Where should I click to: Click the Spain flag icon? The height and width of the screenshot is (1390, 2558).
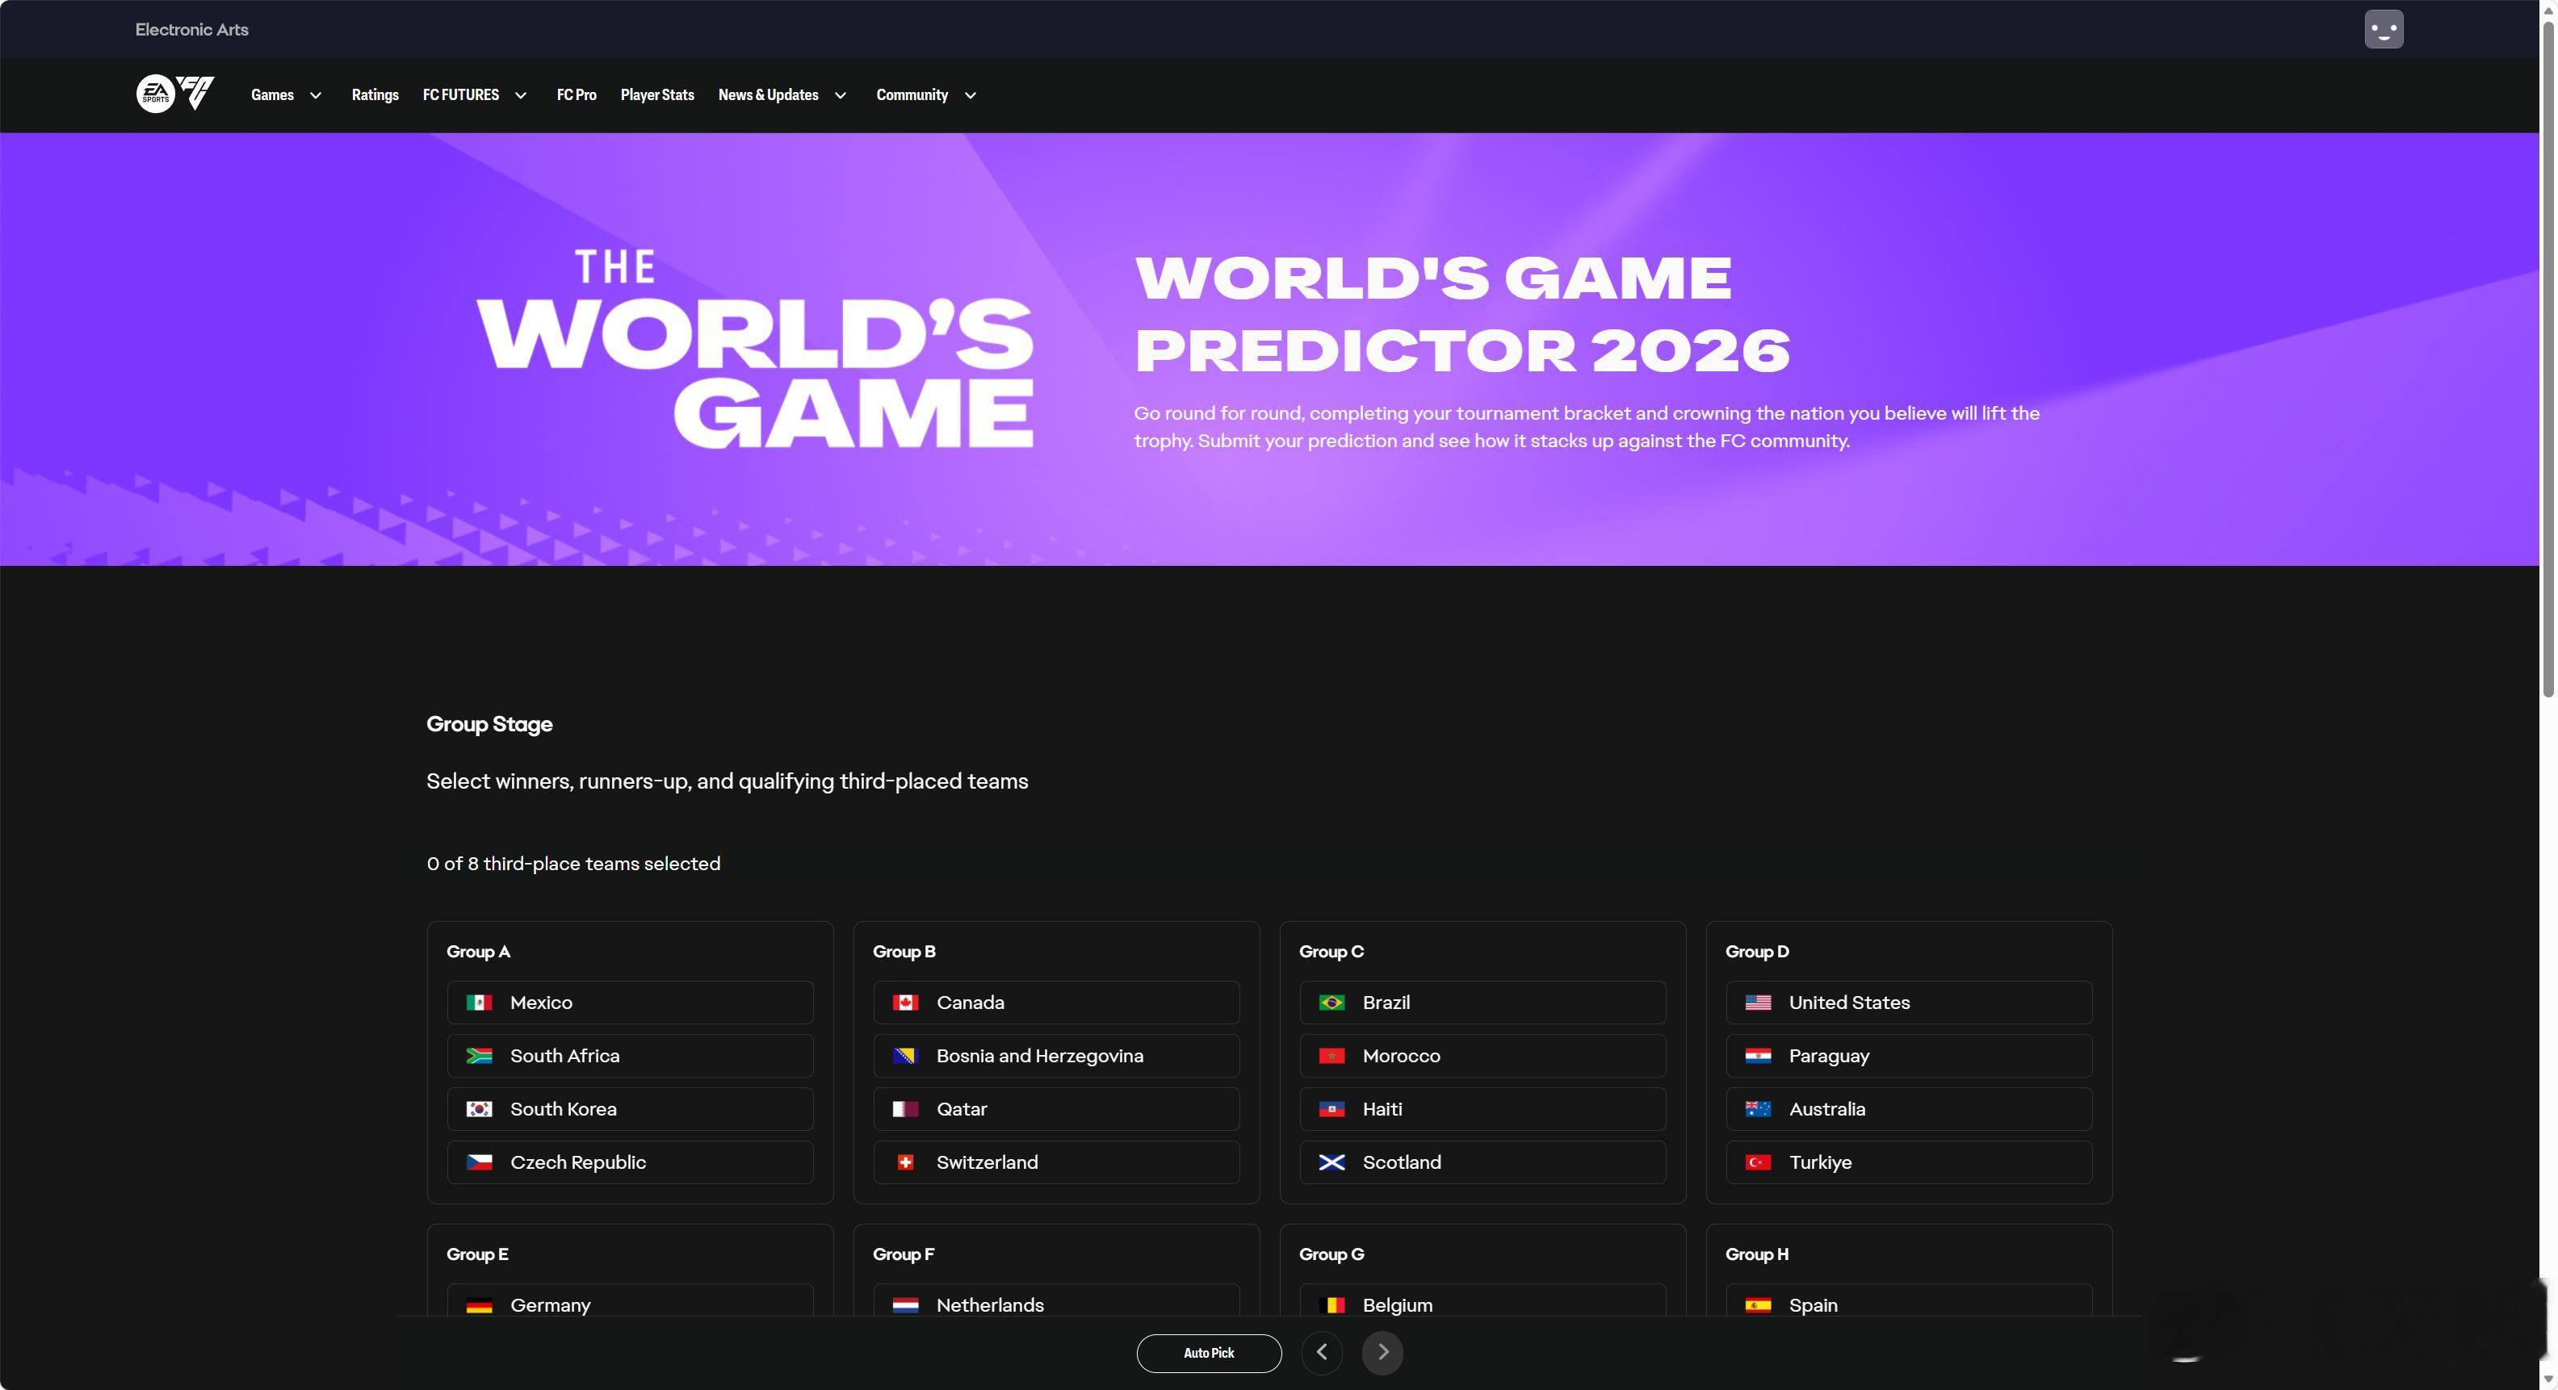[1759, 1305]
